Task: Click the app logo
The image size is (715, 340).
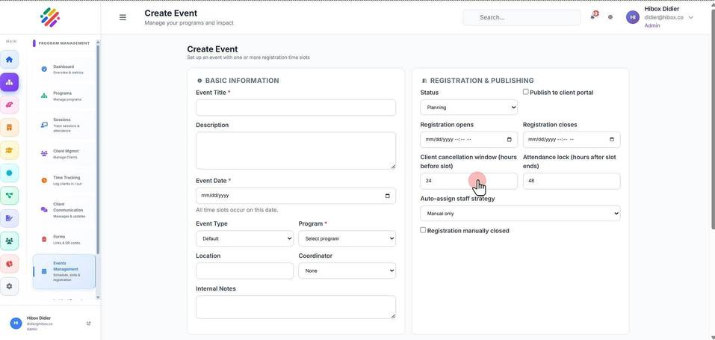Action: pyautogui.click(x=50, y=17)
